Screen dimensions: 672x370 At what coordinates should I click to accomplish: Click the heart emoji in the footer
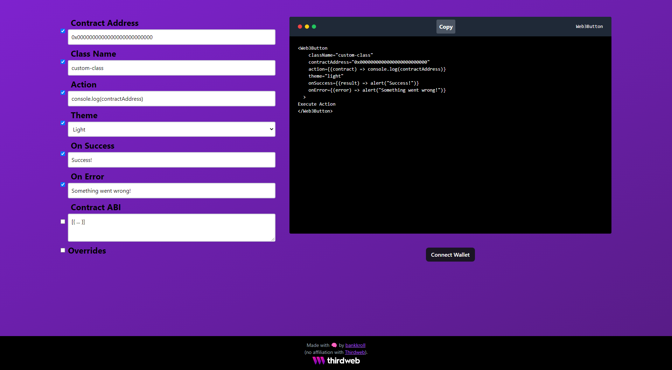point(334,345)
